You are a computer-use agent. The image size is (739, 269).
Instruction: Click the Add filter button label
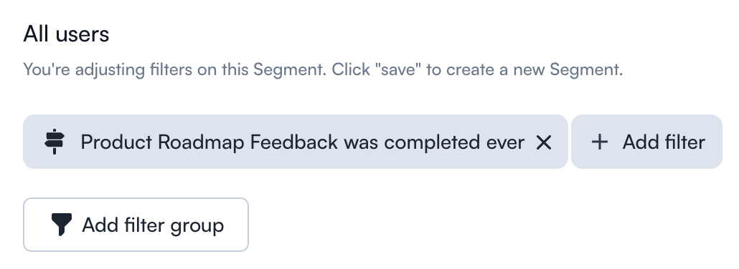tap(664, 142)
